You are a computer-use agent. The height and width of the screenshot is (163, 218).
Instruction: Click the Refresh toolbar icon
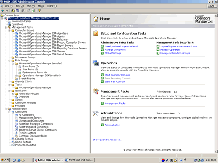coord(33,11)
